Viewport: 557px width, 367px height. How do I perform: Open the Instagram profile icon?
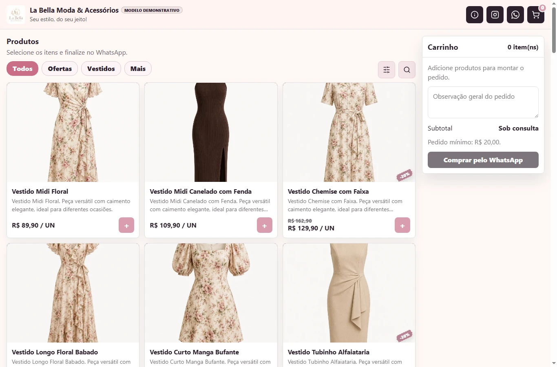pos(495,15)
